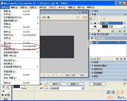
Task: Toggle onion skin marker on 帧1 row
Action: [x=91, y=42]
